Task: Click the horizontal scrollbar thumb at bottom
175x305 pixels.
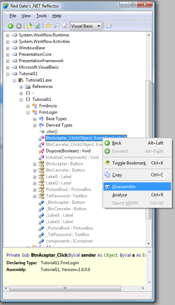Action: [x=65, y=288]
